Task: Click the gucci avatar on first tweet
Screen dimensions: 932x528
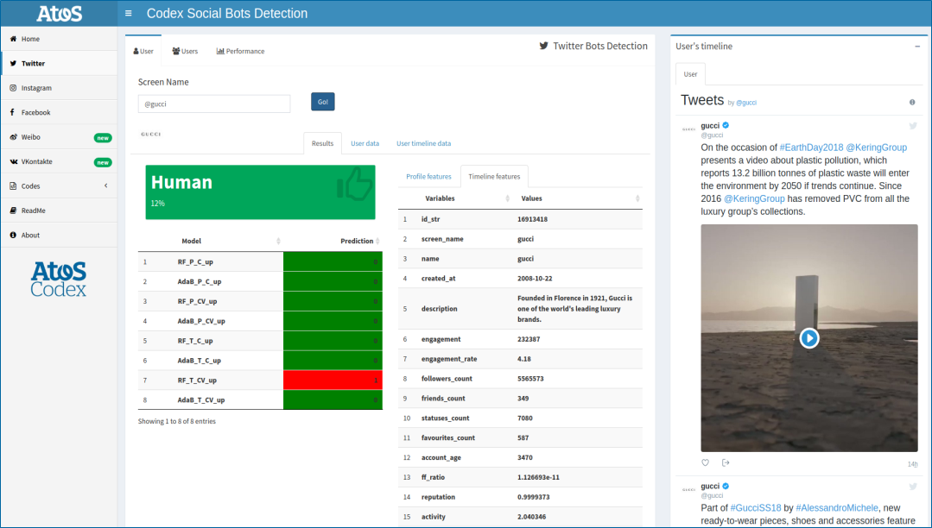Action: (688, 129)
